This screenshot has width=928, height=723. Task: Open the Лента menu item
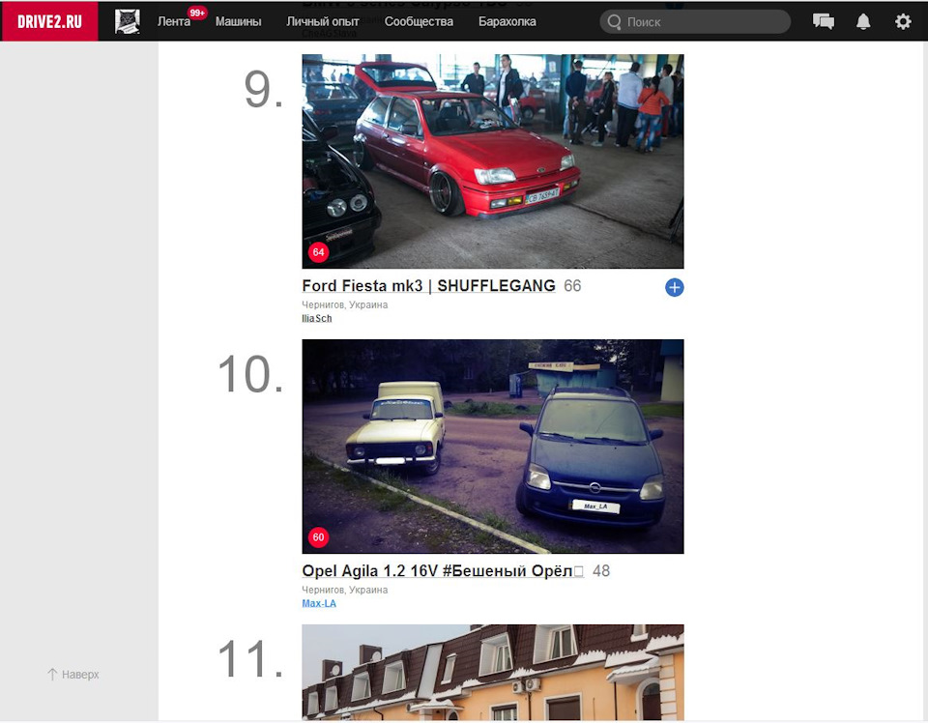click(173, 21)
